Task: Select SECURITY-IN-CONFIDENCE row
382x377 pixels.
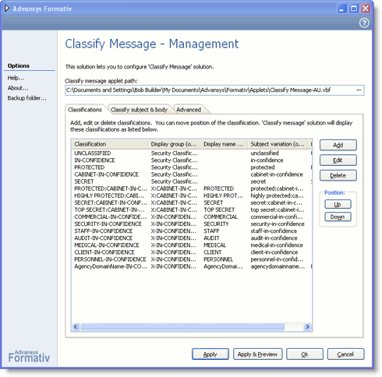Action: tap(192, 224)
